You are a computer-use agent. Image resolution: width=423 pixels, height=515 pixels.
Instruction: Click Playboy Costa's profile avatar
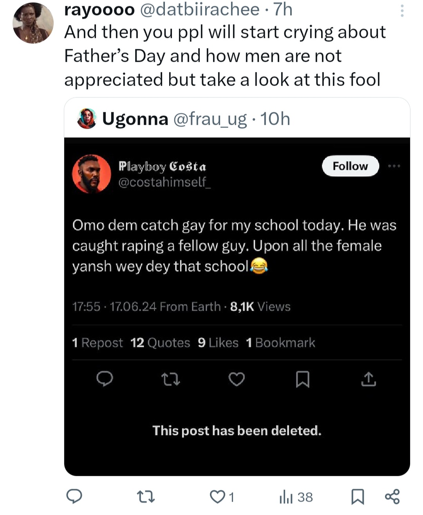92,174
